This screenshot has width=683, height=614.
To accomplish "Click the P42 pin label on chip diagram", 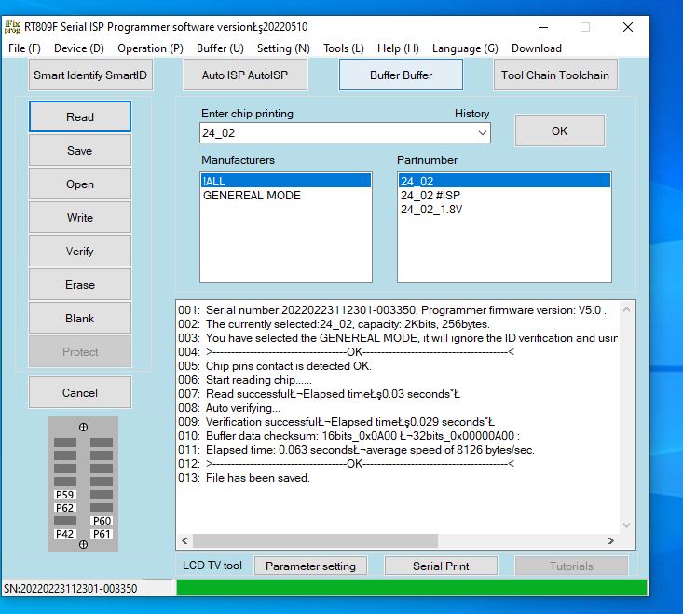I will tap(65, 534).
